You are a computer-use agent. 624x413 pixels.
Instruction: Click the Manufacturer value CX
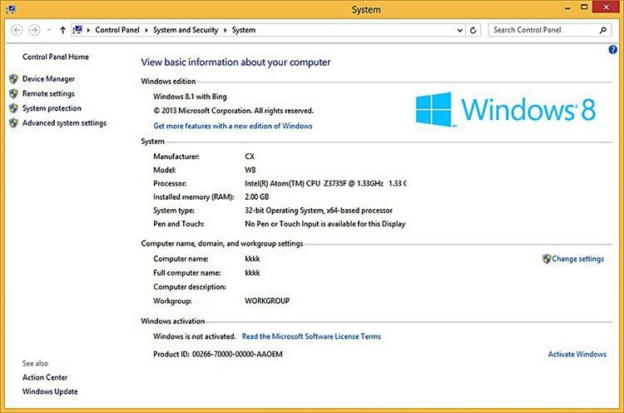click(250, 157)
